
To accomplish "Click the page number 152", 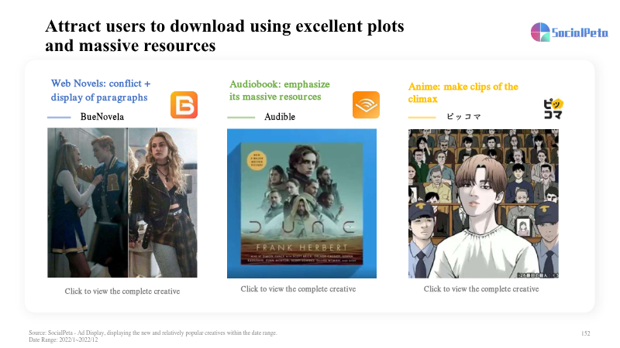I will [586, 333].
